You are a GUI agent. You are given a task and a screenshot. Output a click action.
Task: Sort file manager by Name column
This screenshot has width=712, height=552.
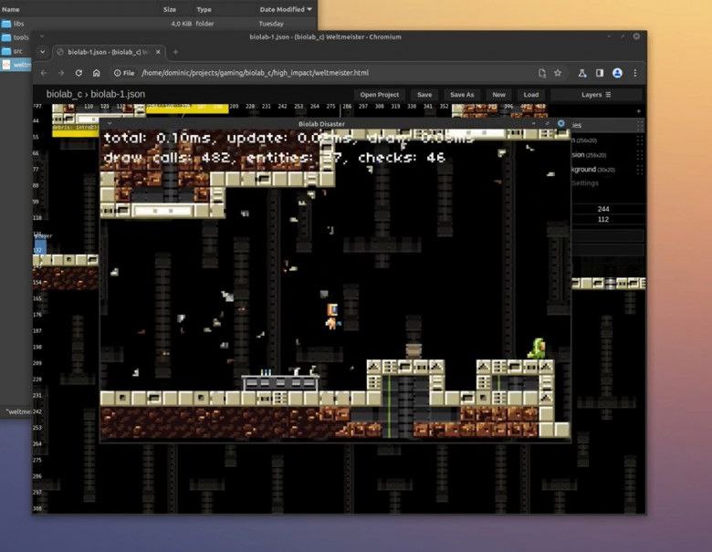(11, 9)
